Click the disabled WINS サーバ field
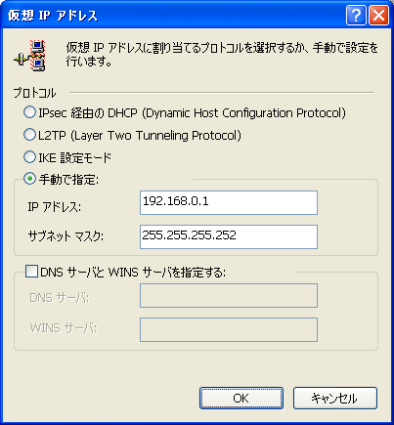This screenshot has height=425, width=394. click(x=229, y=329)
